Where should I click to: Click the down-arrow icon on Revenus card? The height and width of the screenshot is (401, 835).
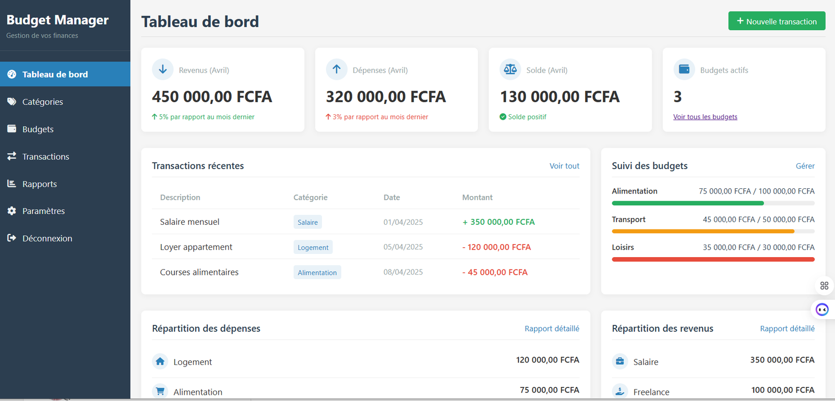[x=163, y=69]
